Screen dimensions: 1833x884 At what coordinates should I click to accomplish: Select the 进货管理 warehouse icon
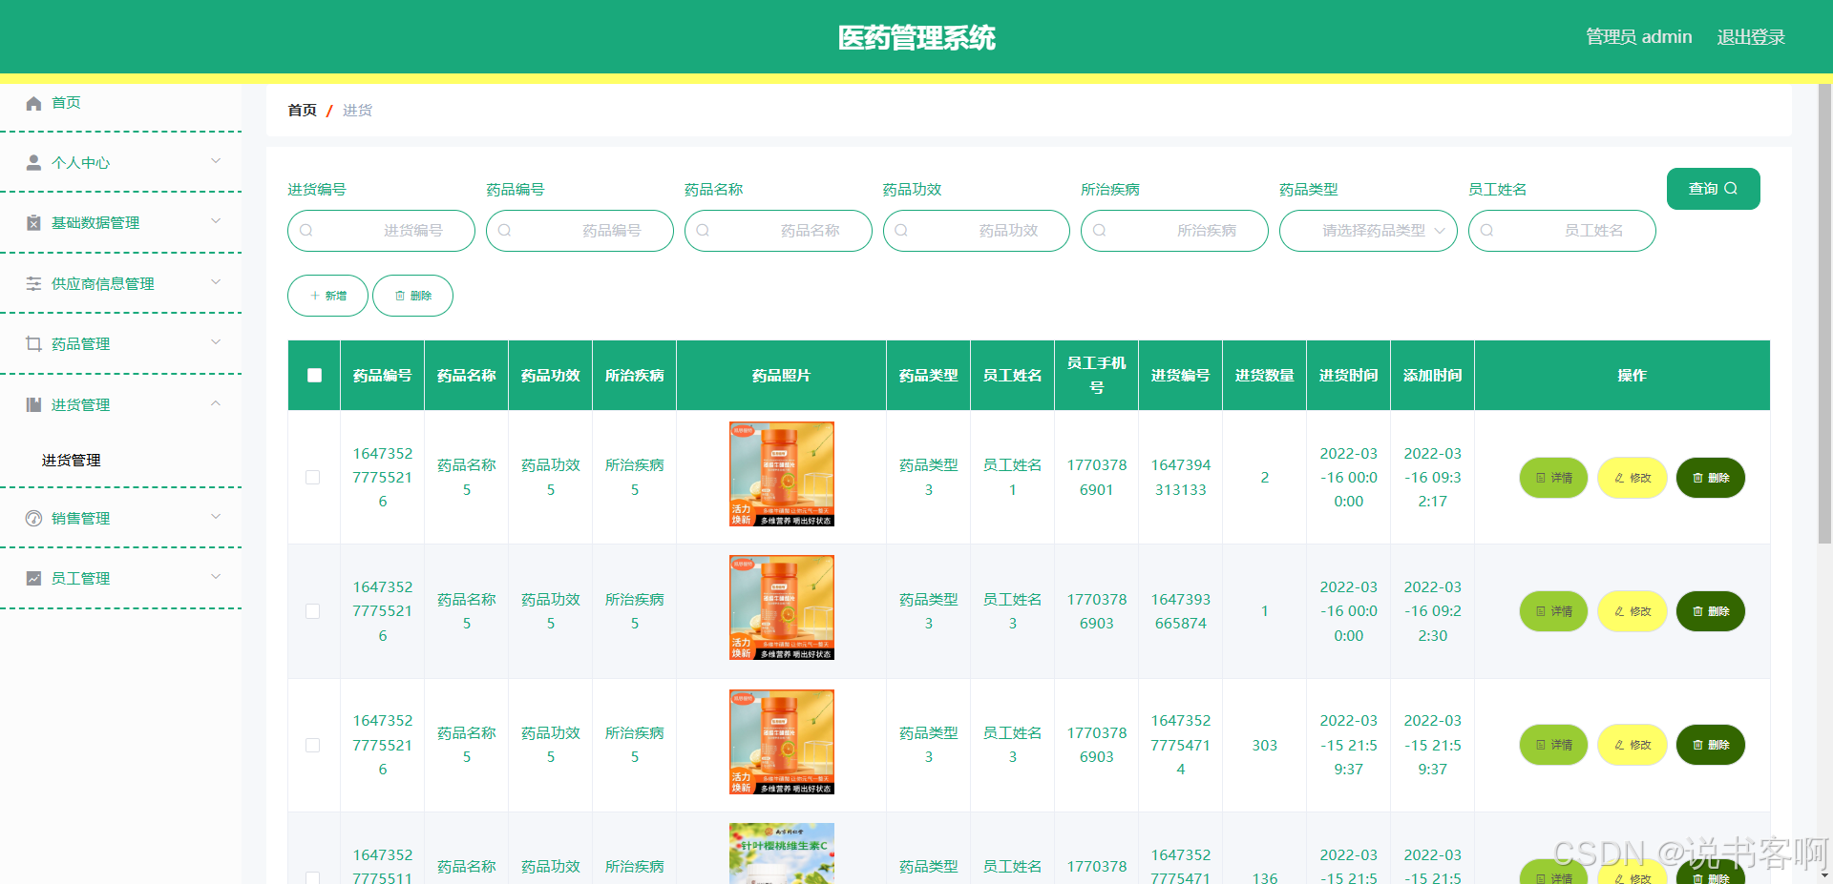[x=33, y=403]
